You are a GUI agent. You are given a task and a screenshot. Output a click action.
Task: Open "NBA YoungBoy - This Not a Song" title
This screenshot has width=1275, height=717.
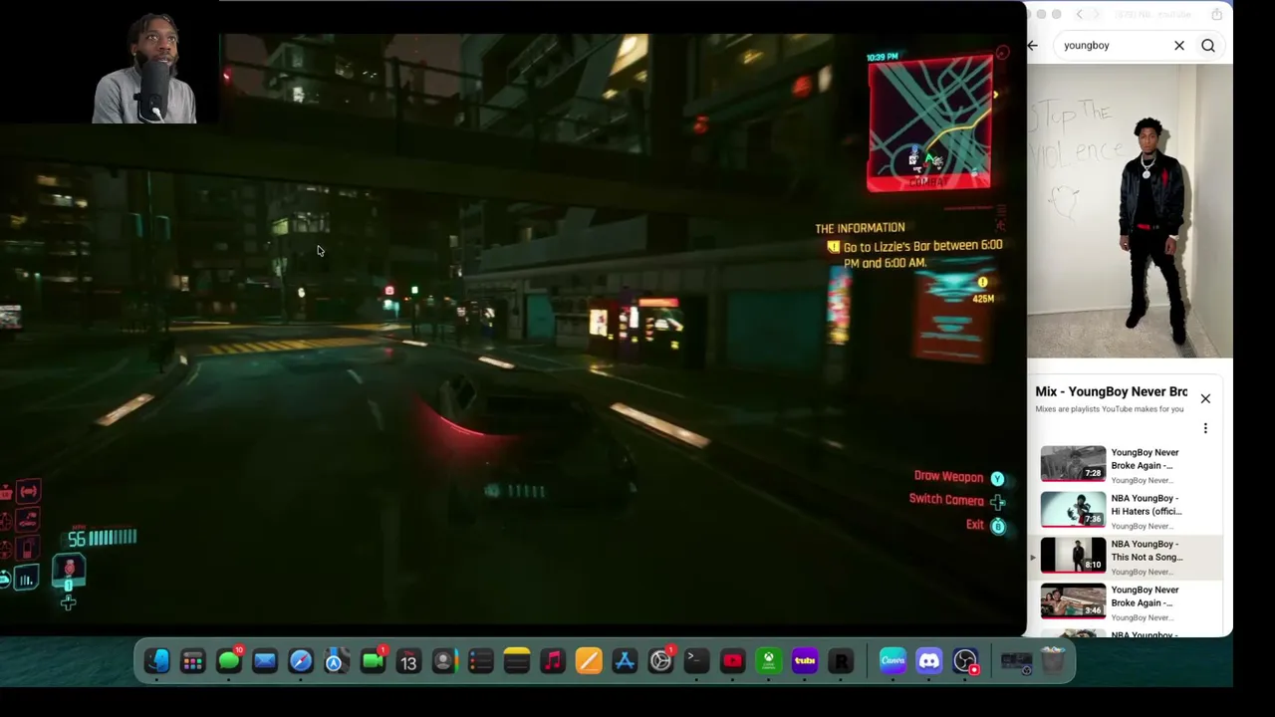coord(1147,551)
